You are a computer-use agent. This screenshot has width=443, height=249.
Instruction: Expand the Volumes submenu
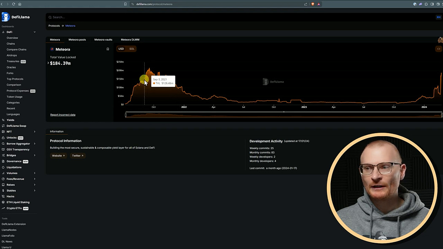tap(35, 173)
